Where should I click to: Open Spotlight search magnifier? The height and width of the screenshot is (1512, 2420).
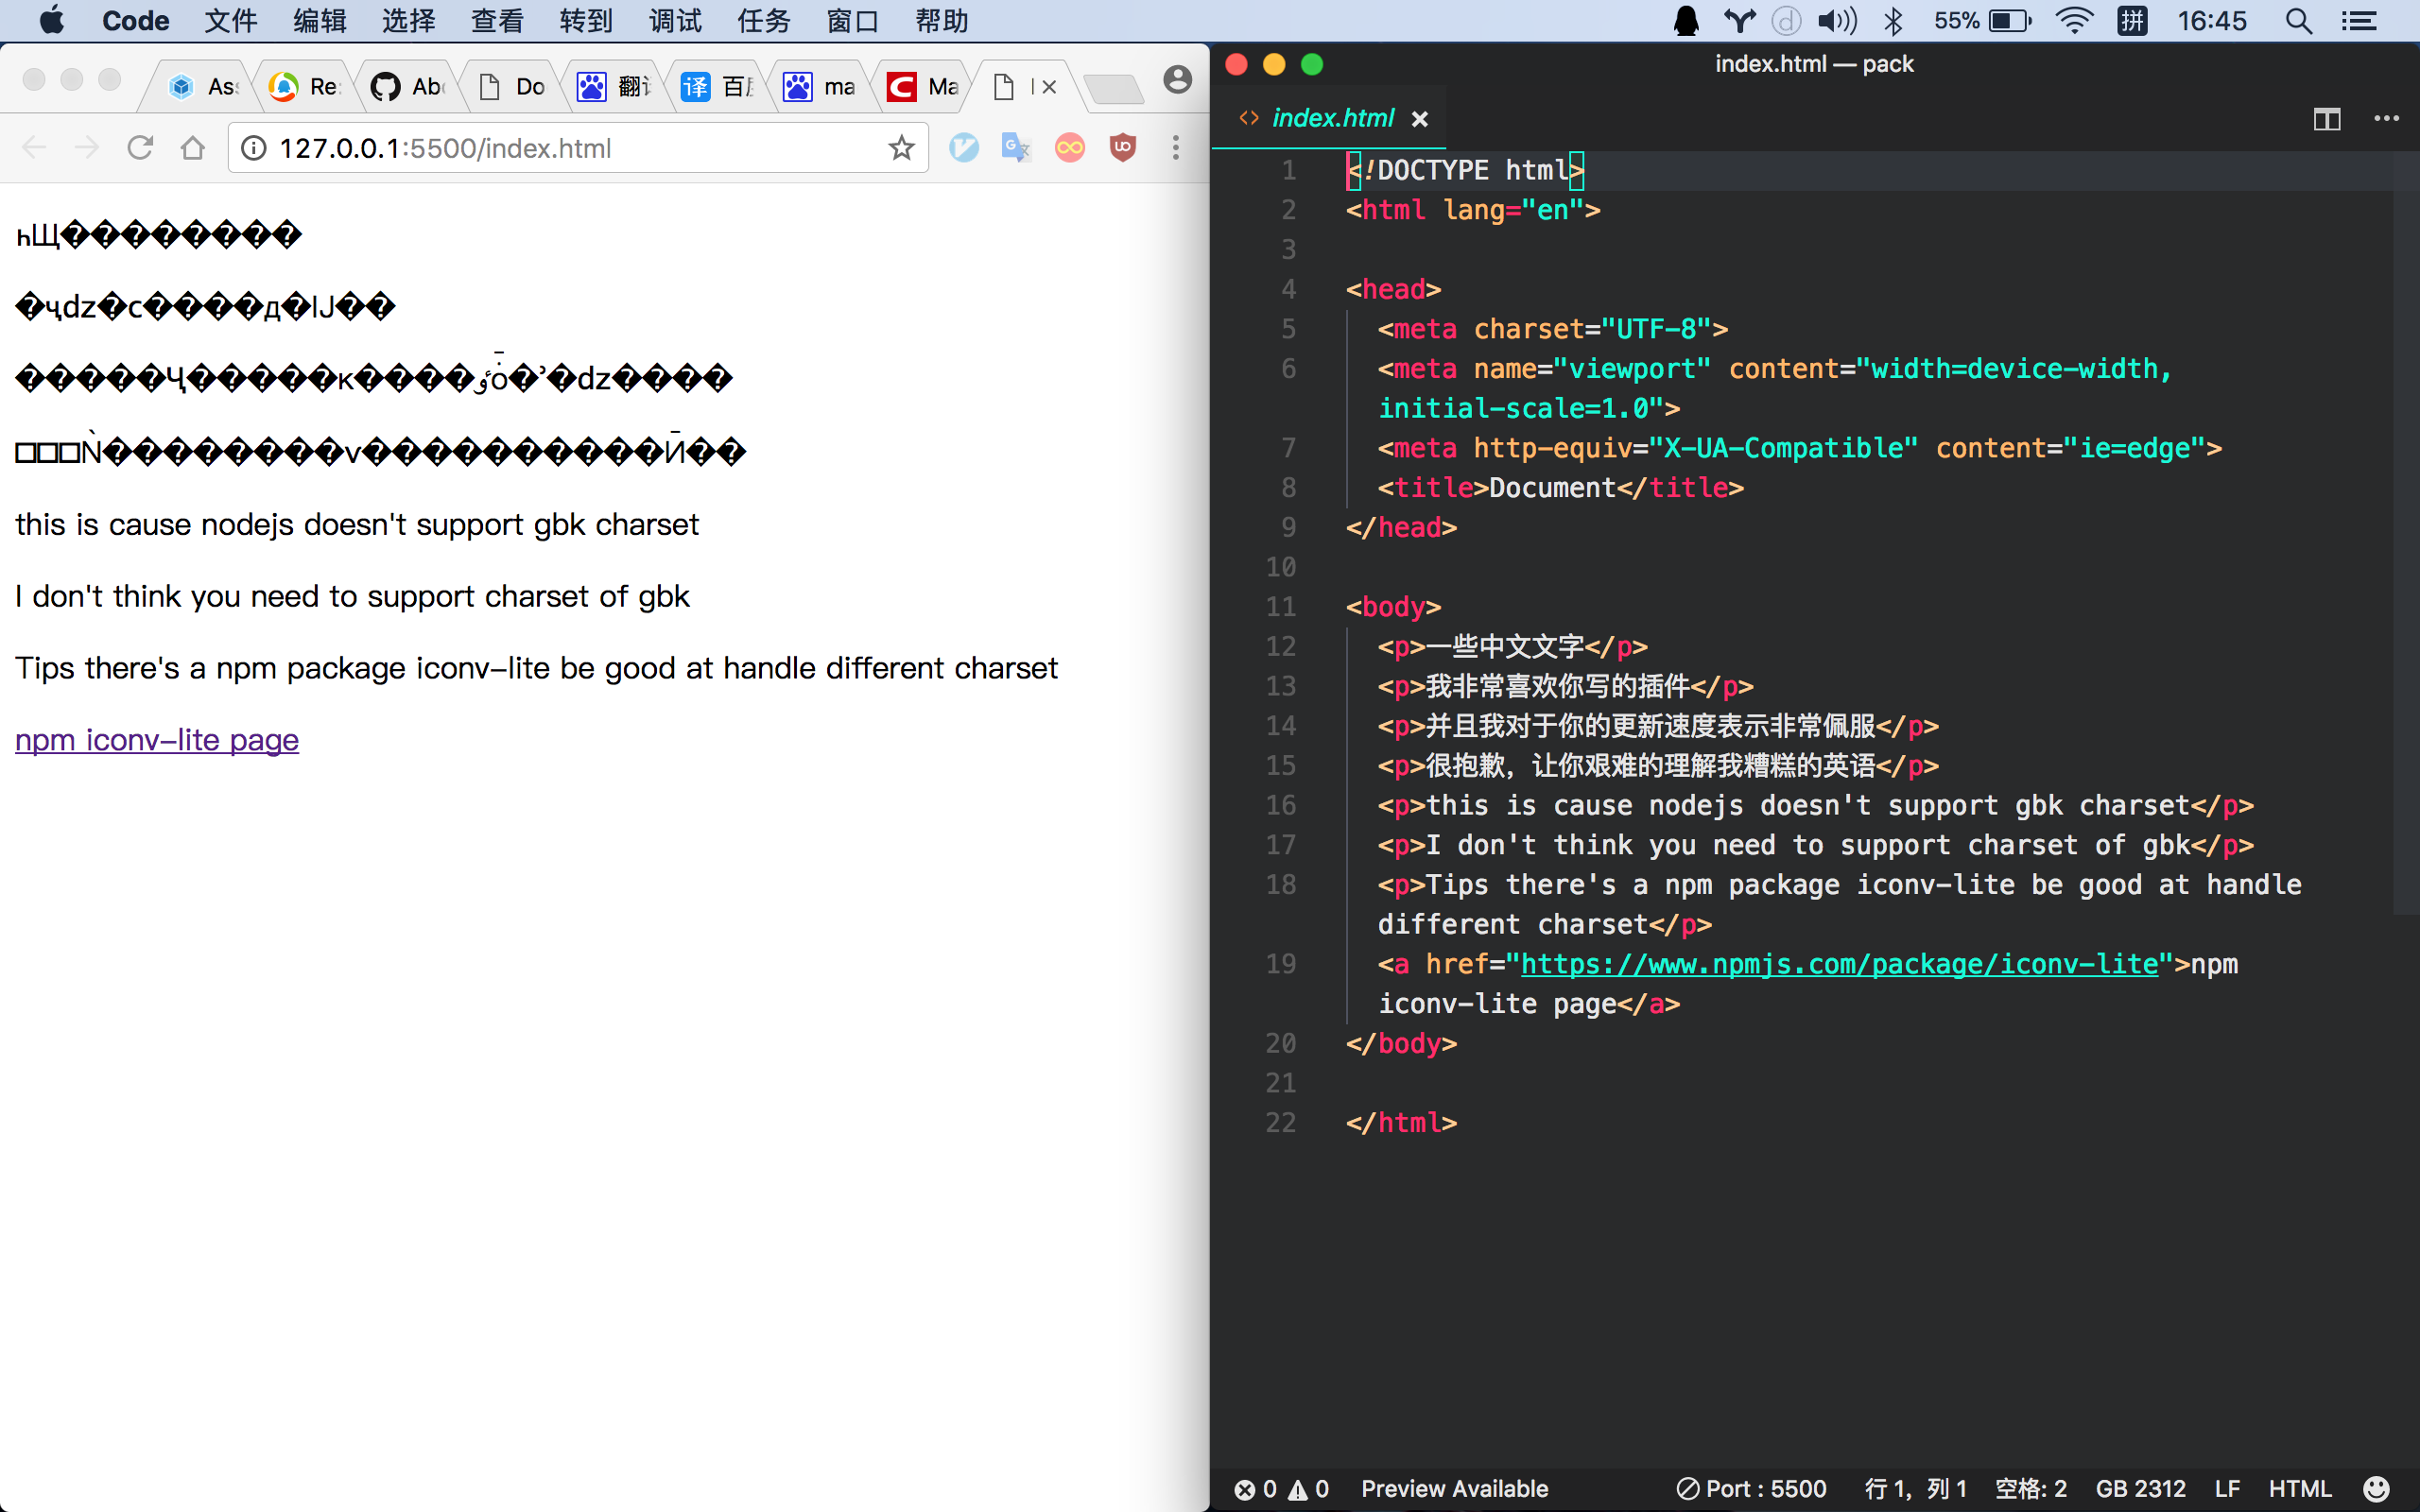point(2298,20)
